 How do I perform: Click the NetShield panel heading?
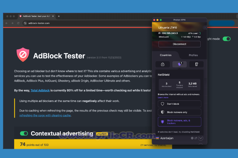point(164,75)
